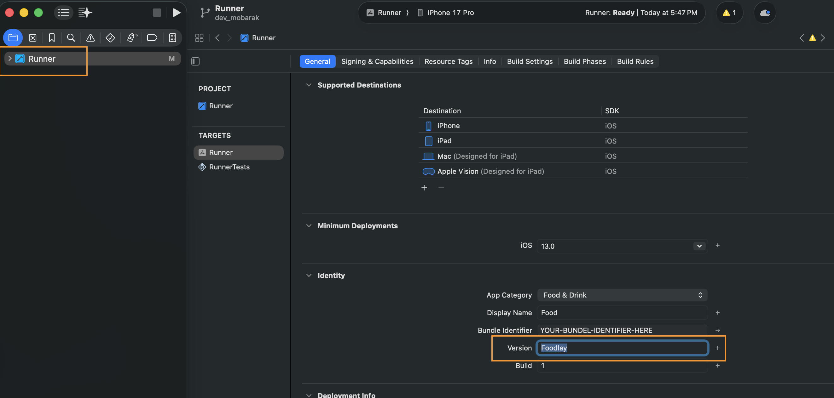Add a new supported destination with plus button

pos(425,188)
